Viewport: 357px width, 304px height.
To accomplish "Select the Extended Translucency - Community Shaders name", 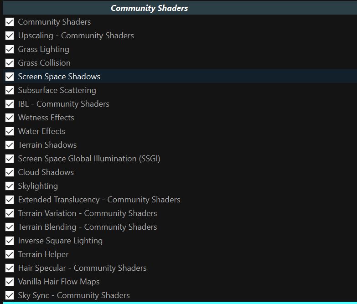I will [x=99, y=200].
